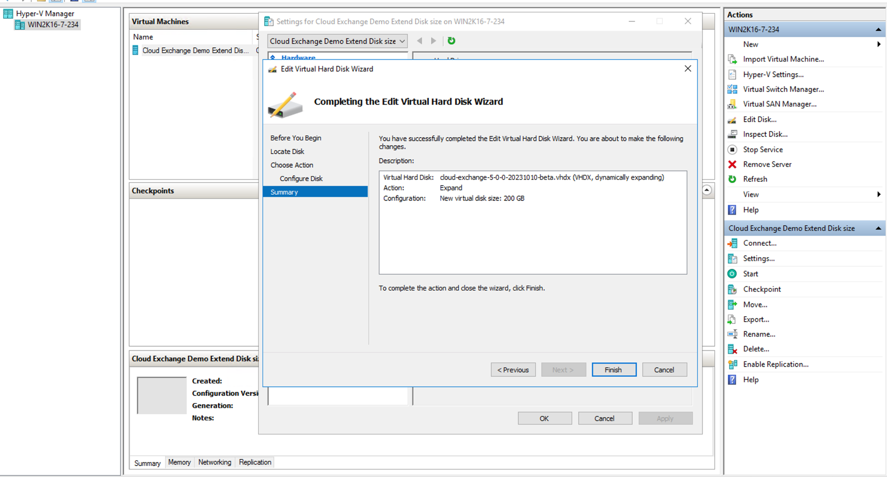Click the Virtual Switch Manager icon
This screenshot has width=887, height=477.
(732, 89)
